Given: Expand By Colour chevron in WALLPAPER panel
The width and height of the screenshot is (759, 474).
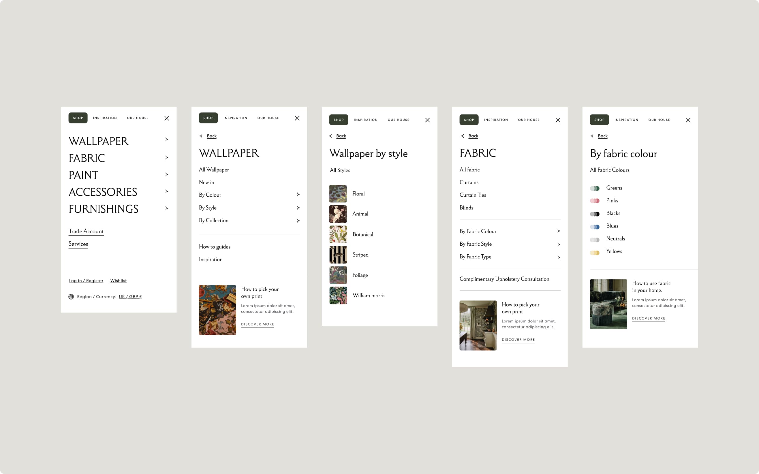Looking at the screenshot, I should click(x=298, y=194).
